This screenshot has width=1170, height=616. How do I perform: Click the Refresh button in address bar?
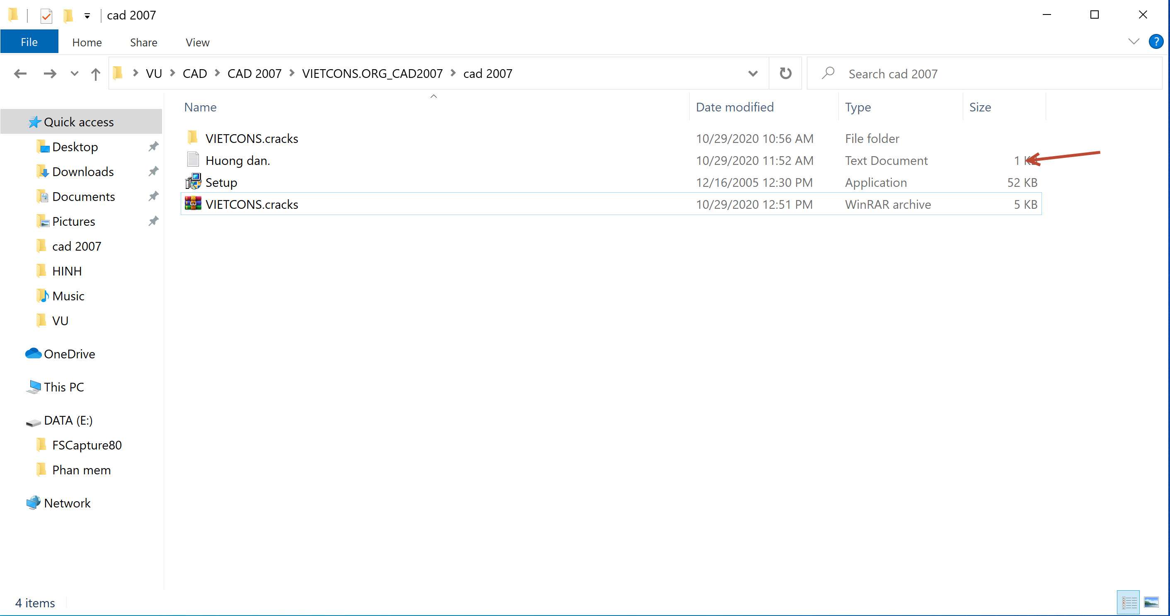click(x=785, y=73)
